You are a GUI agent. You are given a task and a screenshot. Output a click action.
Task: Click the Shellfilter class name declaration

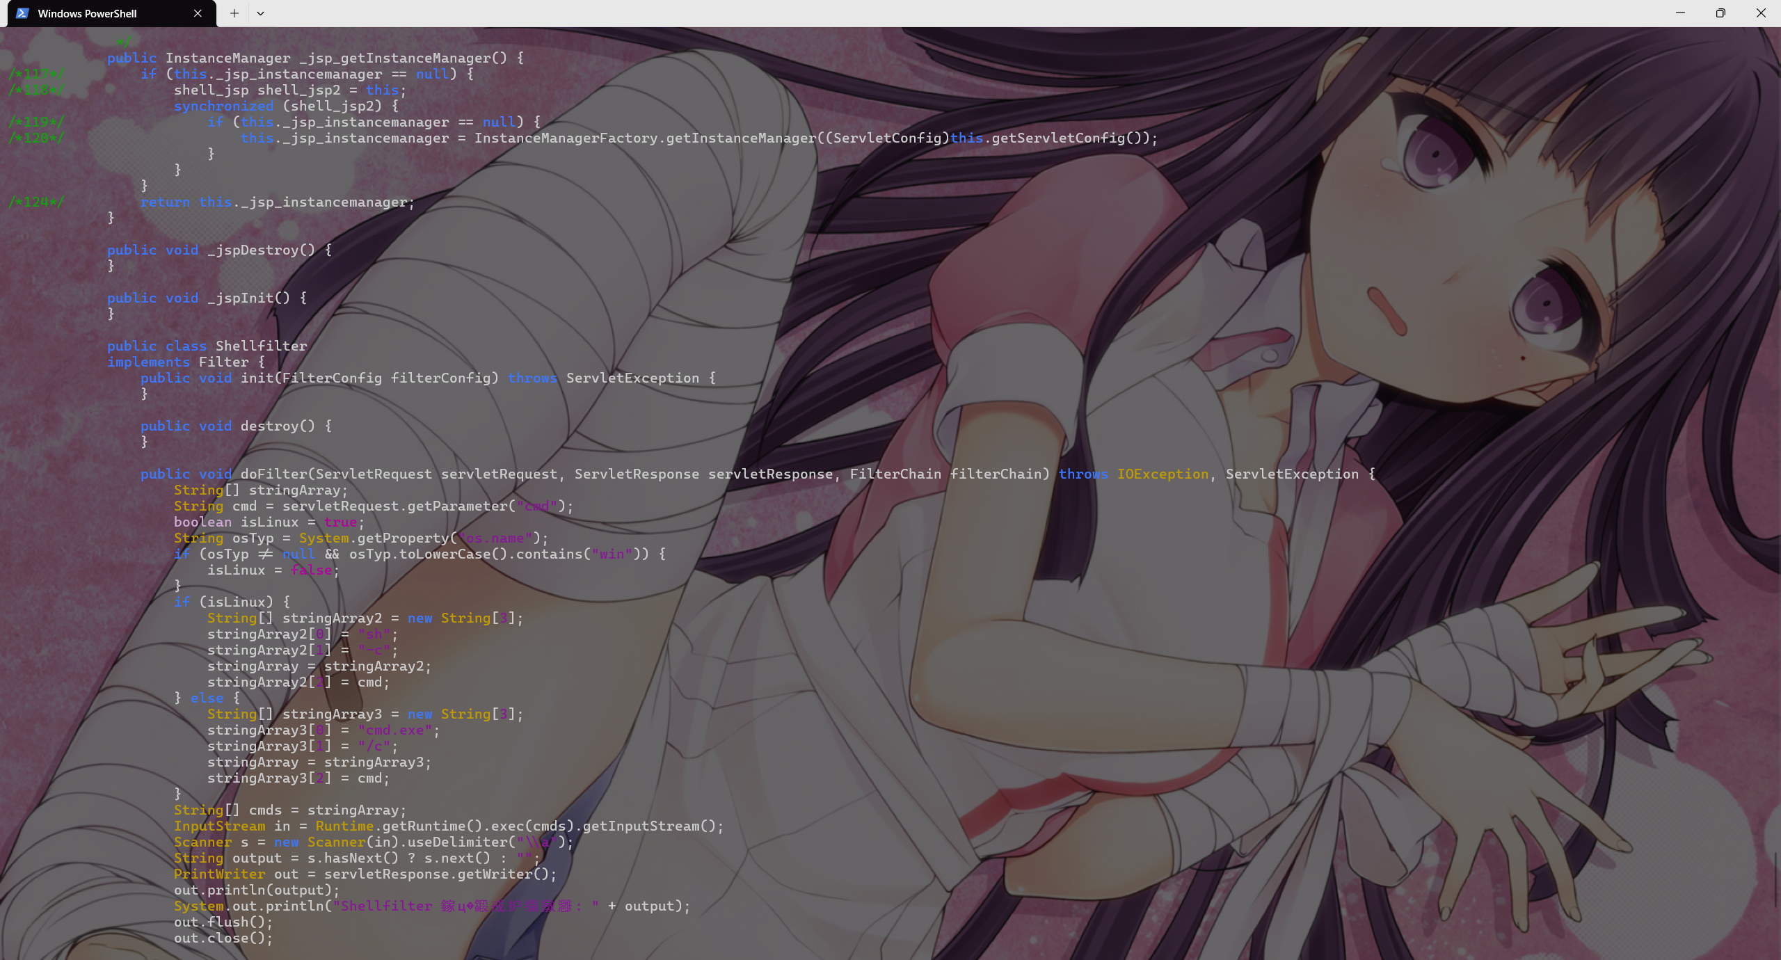click(x=261, y=346)
